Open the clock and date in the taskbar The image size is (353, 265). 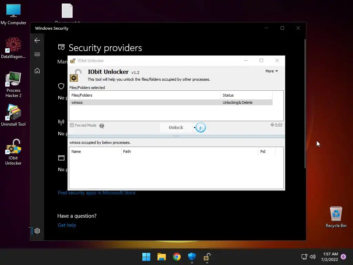[330, 257]
